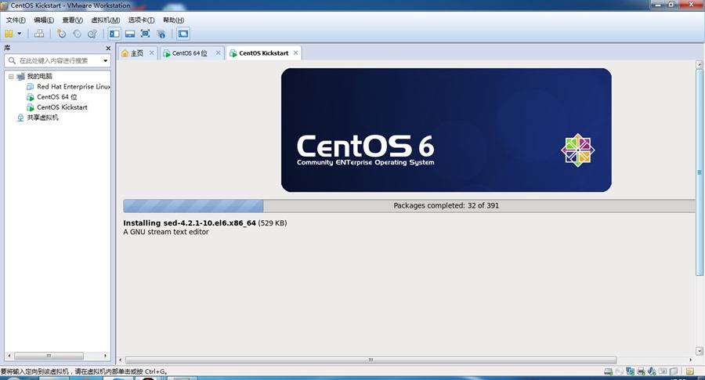Select Red Hat Enterprise Linux in library
Screen dimensions: 705x380
tap(74, 87)
